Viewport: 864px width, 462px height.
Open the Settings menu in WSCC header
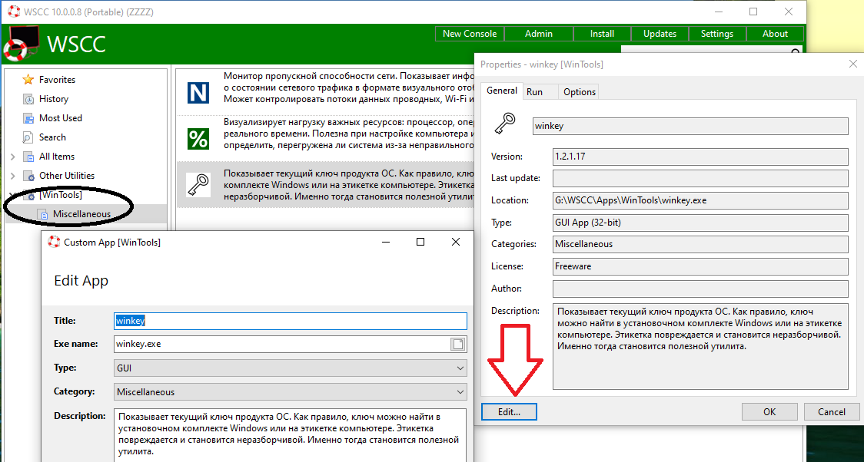716,34
